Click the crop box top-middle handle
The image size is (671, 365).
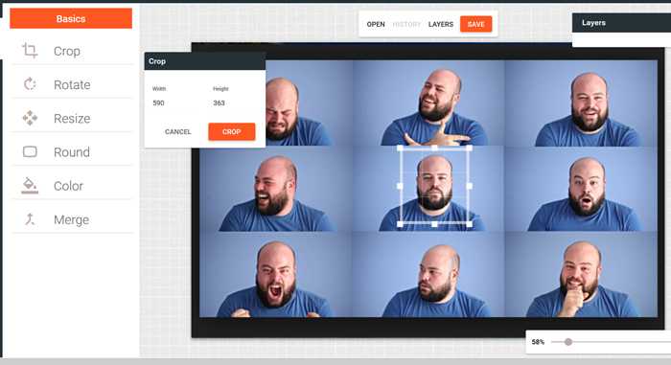(434, 148)
